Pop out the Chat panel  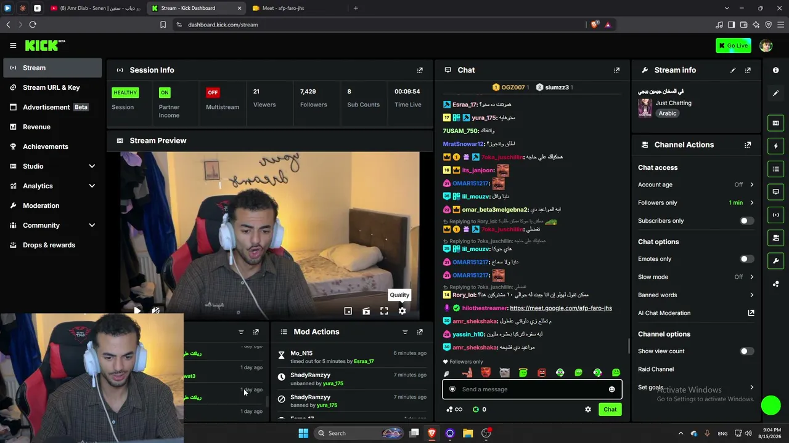(616, 70)
